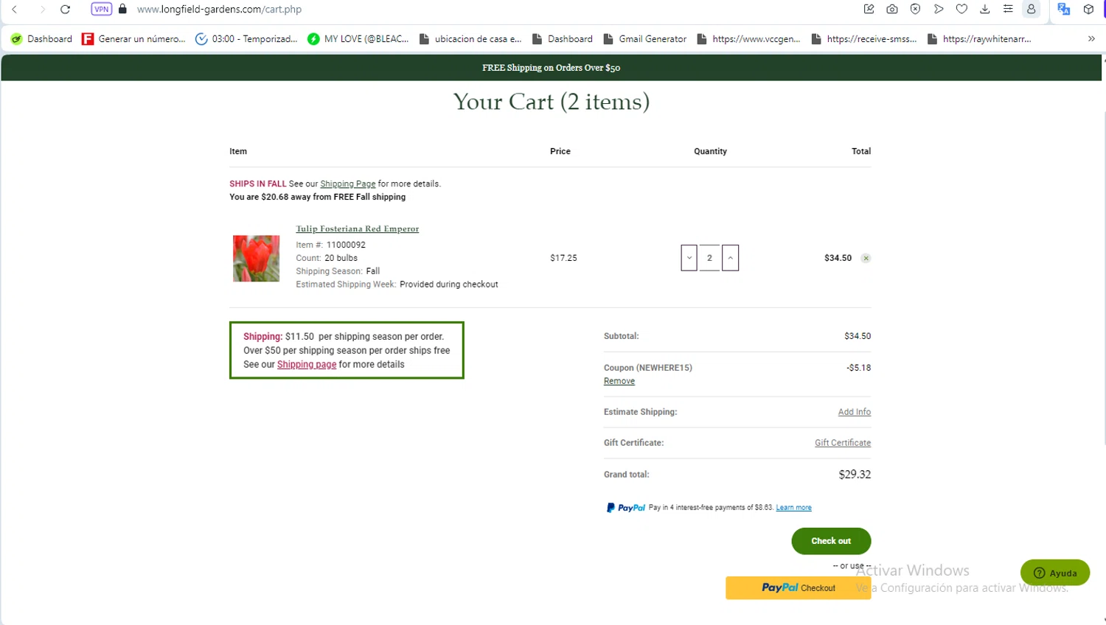Open Tulip Fosteriana Red Emperor product link

(358, 229)
